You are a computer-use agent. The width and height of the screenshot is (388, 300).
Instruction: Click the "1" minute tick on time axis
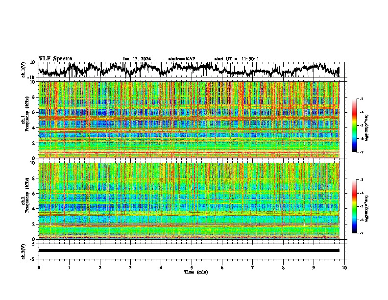[x=69, y=268]
